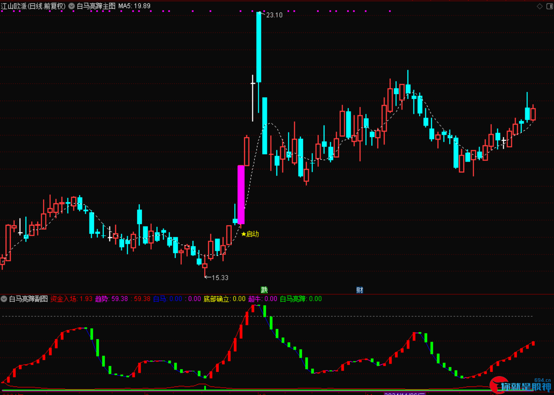Click the green 跌 event marker
Image resolution: width=554 pixels, height=395 pixels.
(264, 290)
